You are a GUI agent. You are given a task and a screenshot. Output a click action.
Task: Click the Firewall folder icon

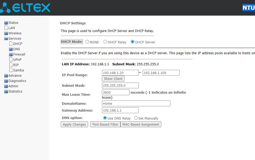(11, 54)
